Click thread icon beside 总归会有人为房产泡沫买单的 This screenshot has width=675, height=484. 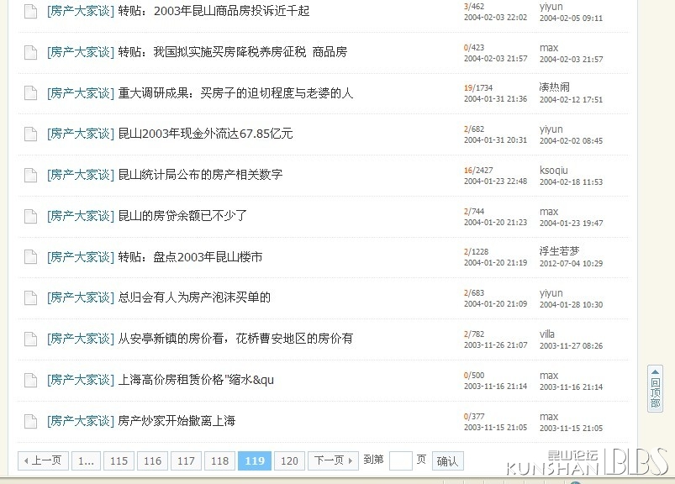[x=30, y=298]
